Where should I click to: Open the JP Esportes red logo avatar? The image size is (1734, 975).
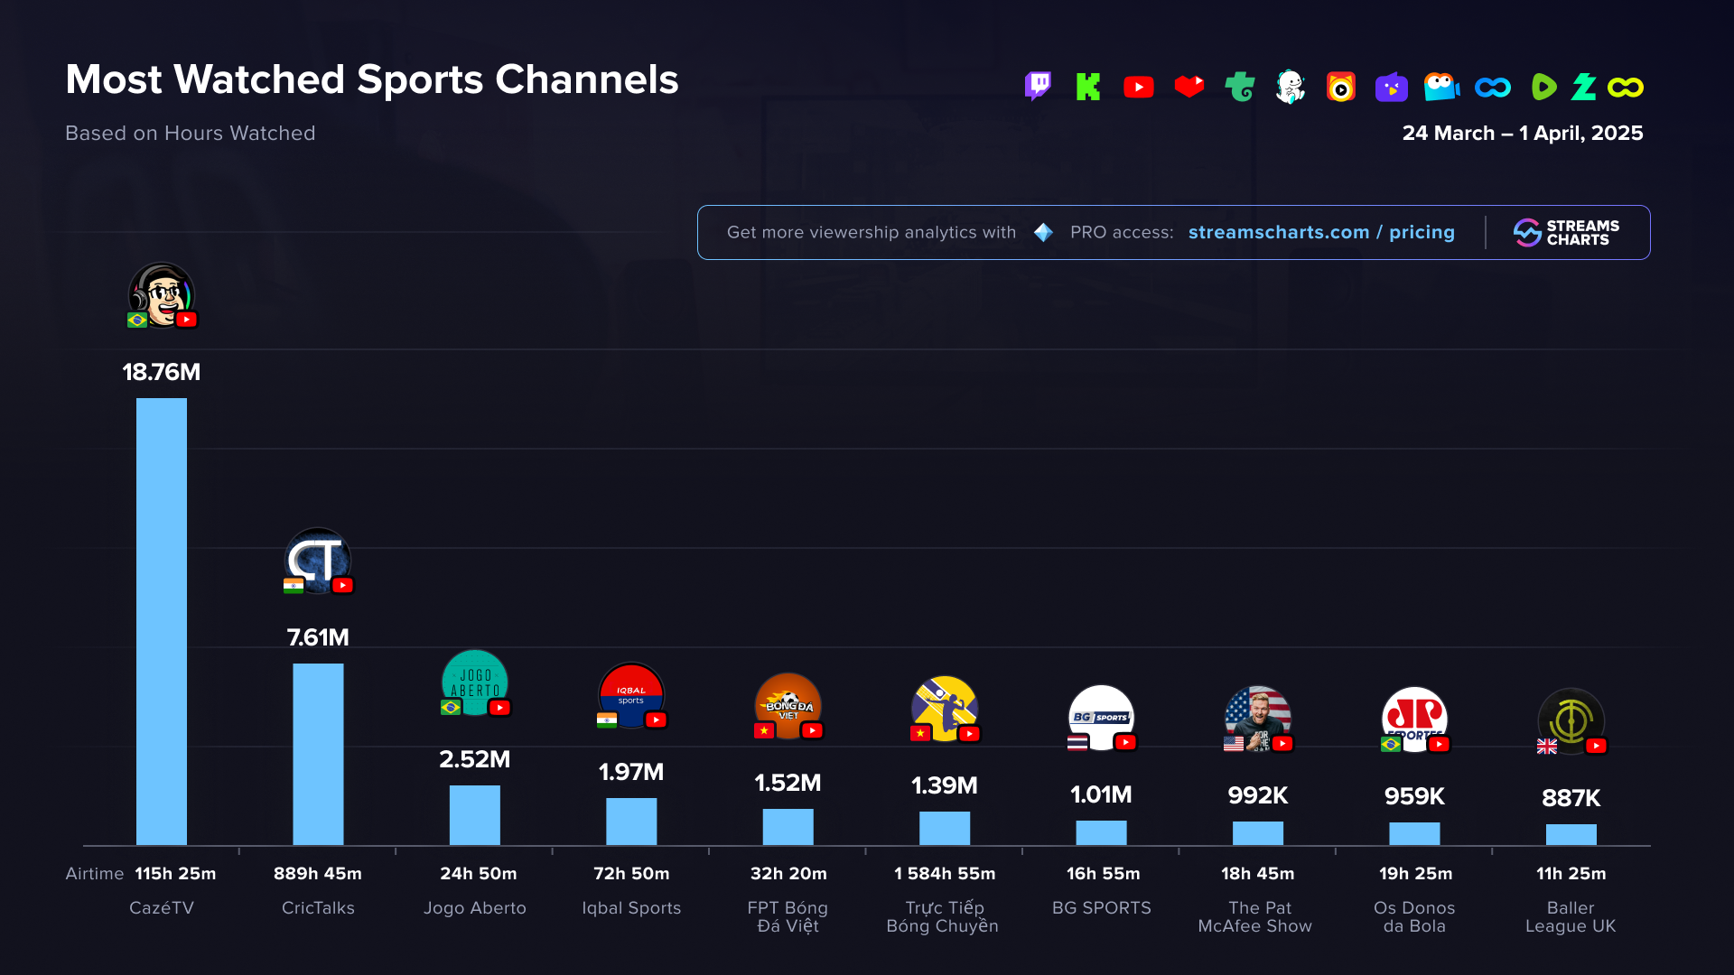1414,720
